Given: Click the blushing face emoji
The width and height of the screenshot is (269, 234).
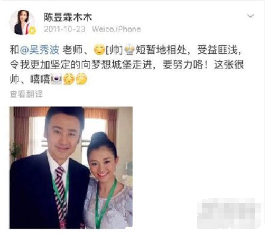Looking at the screenshot, I should pos(69,79).
